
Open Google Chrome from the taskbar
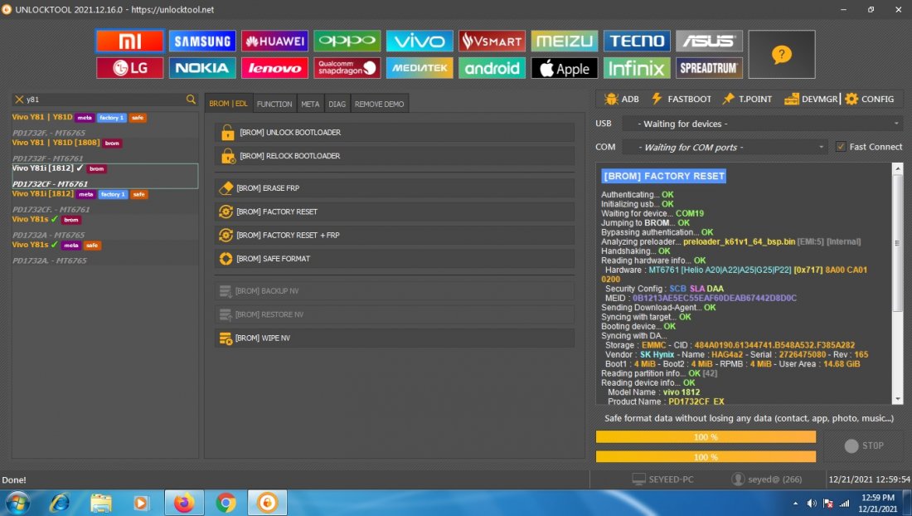point(226,503)
